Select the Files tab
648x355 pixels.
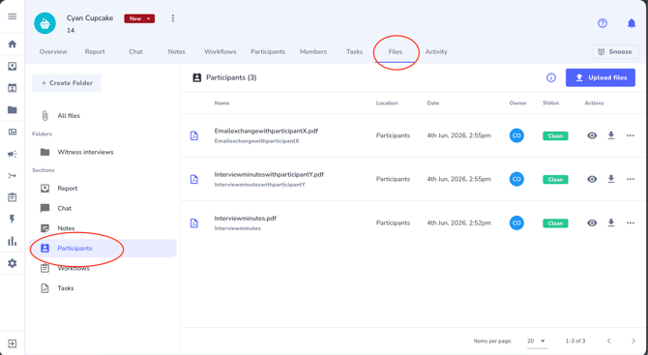click(395, 51)
